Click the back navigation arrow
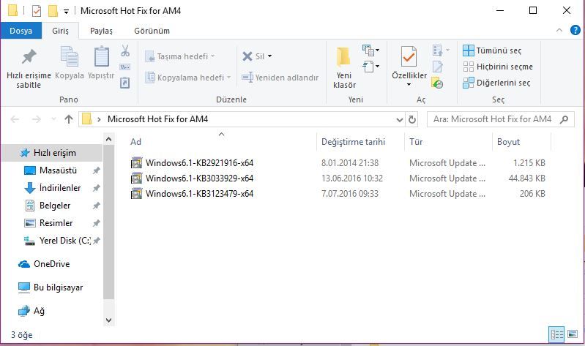Screen dimensions: 585x346 (x=15, y=119)
